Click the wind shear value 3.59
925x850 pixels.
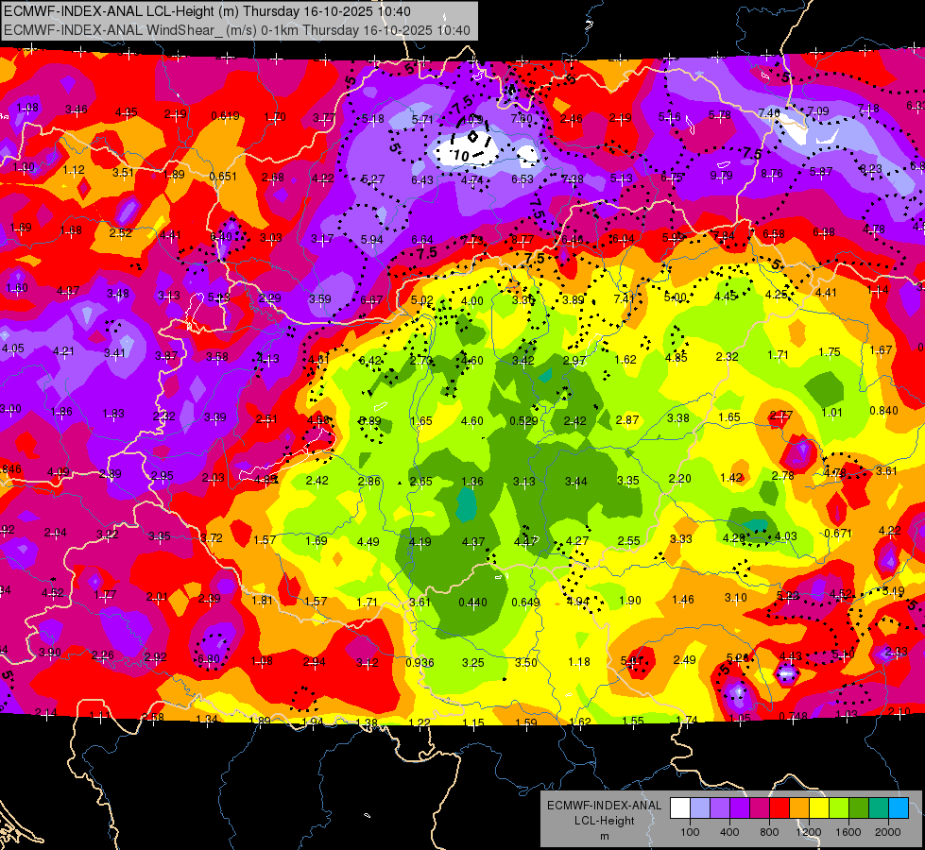pos(319,299)
